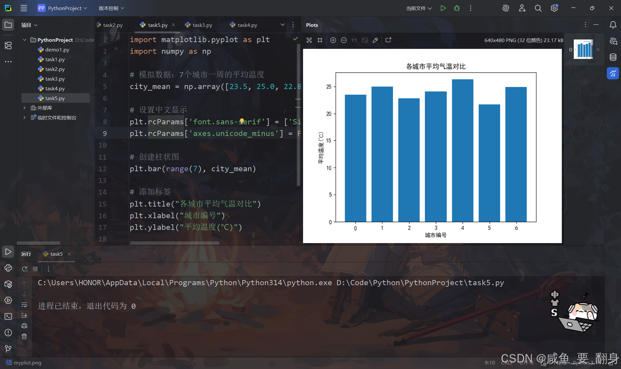This screenshot has height=369, width=621.
Task: Toggle grid display in Plots toolbar
Action: pyautogui.click(x=320, y=40)
